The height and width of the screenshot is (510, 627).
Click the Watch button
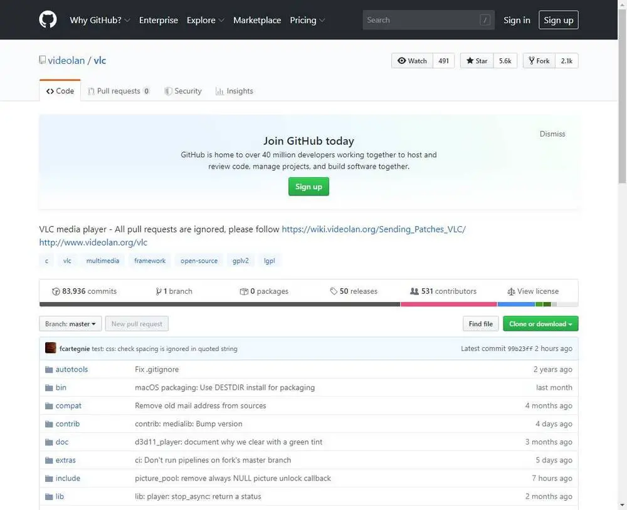pyautogui.click(x=413, y=61)
